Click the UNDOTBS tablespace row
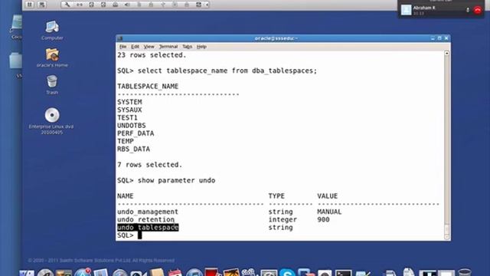The height and width of the screenshot is (276, 490). click(131, 126)
